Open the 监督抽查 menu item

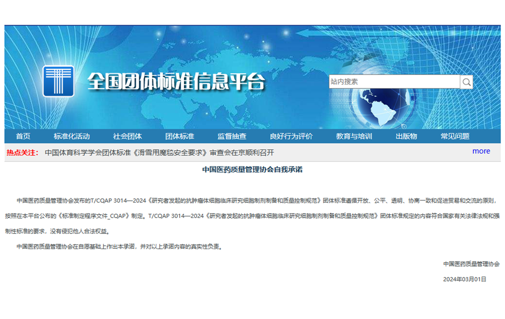tap(232, 136)
